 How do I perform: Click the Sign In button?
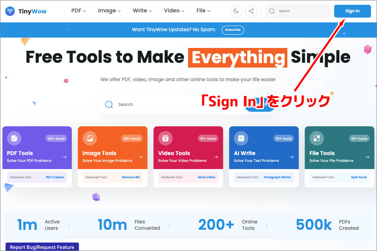tap(352, 11)
